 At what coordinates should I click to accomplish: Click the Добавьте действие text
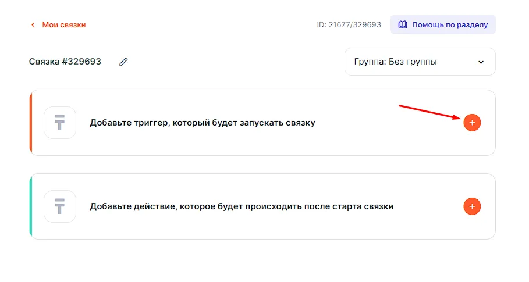point(242,206)
